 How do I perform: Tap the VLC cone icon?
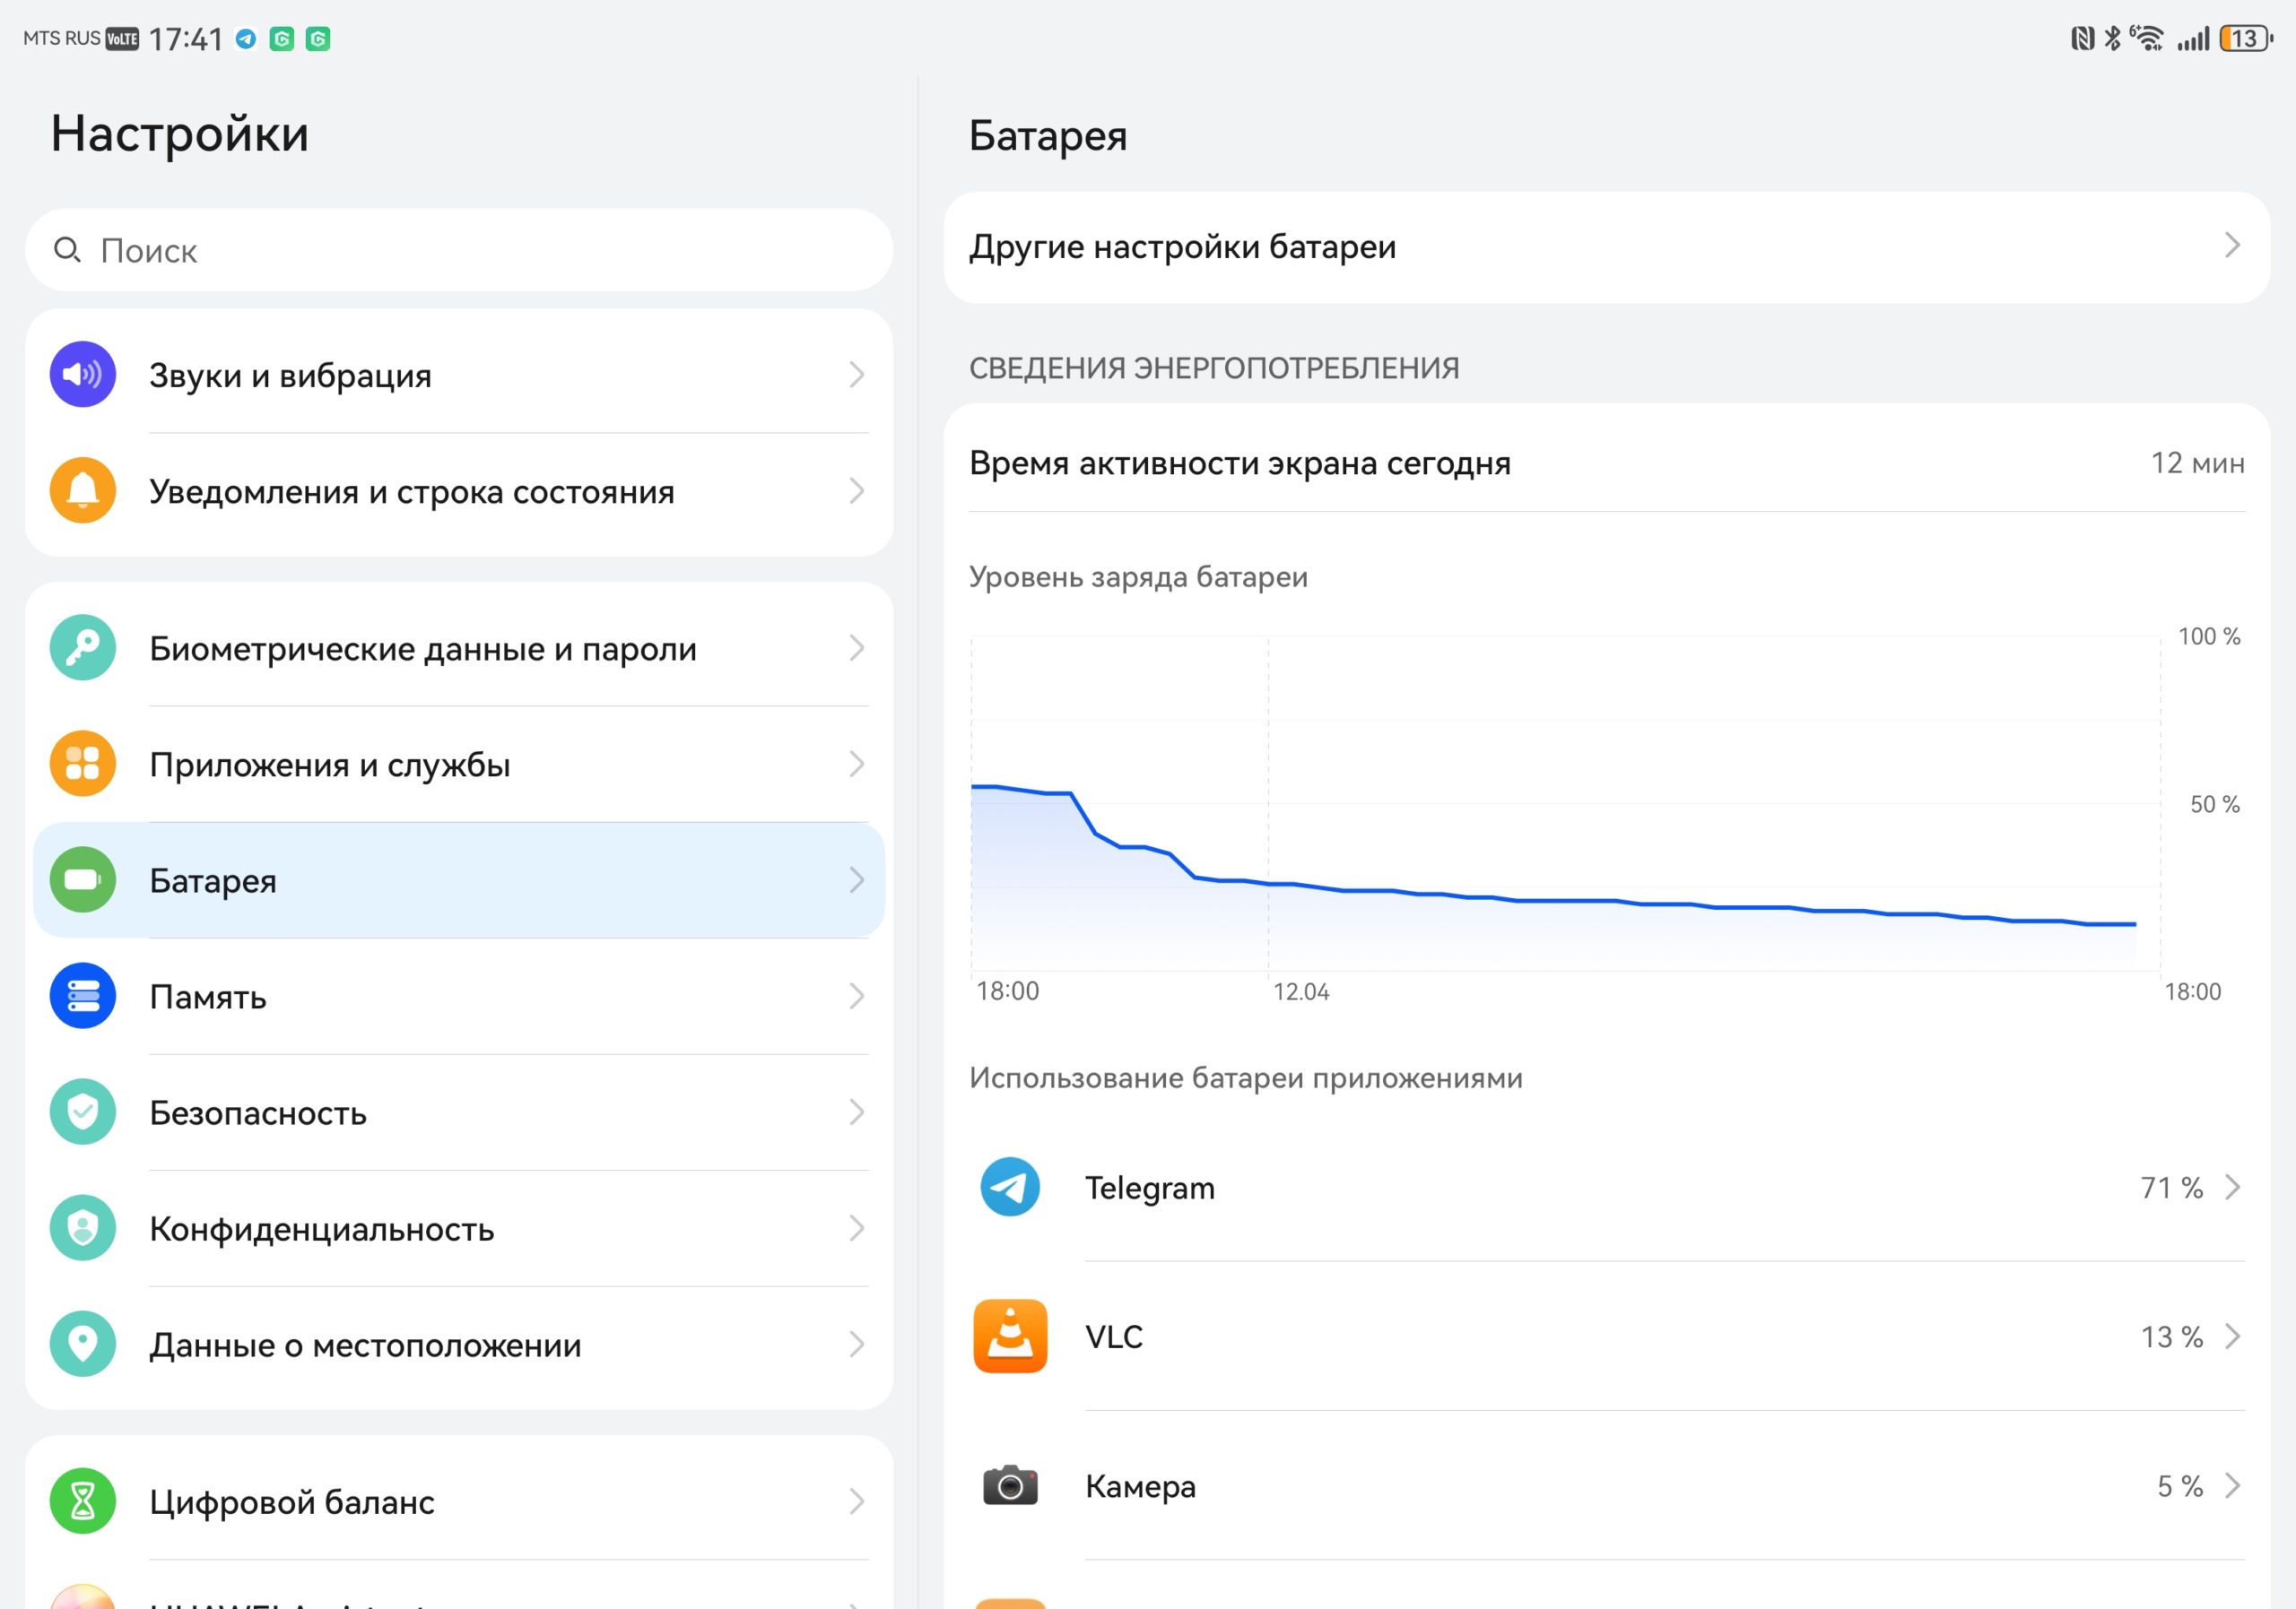[1010, 1337]
